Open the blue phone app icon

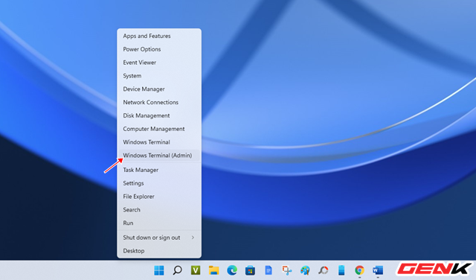point(341,270)
